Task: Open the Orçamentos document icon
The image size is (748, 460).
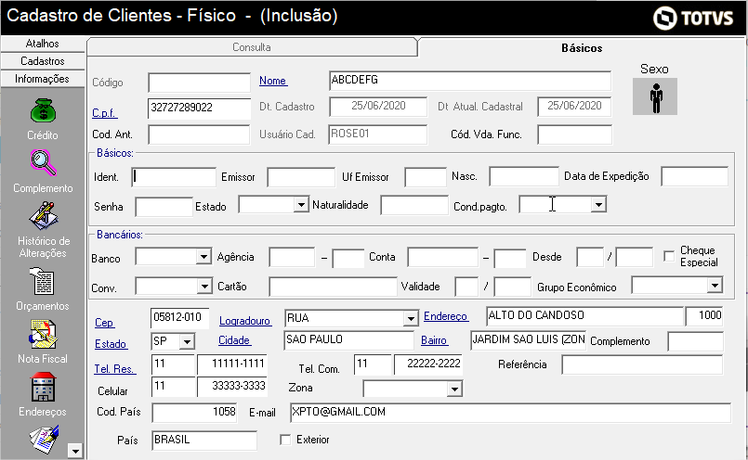Action: point(42,281)
